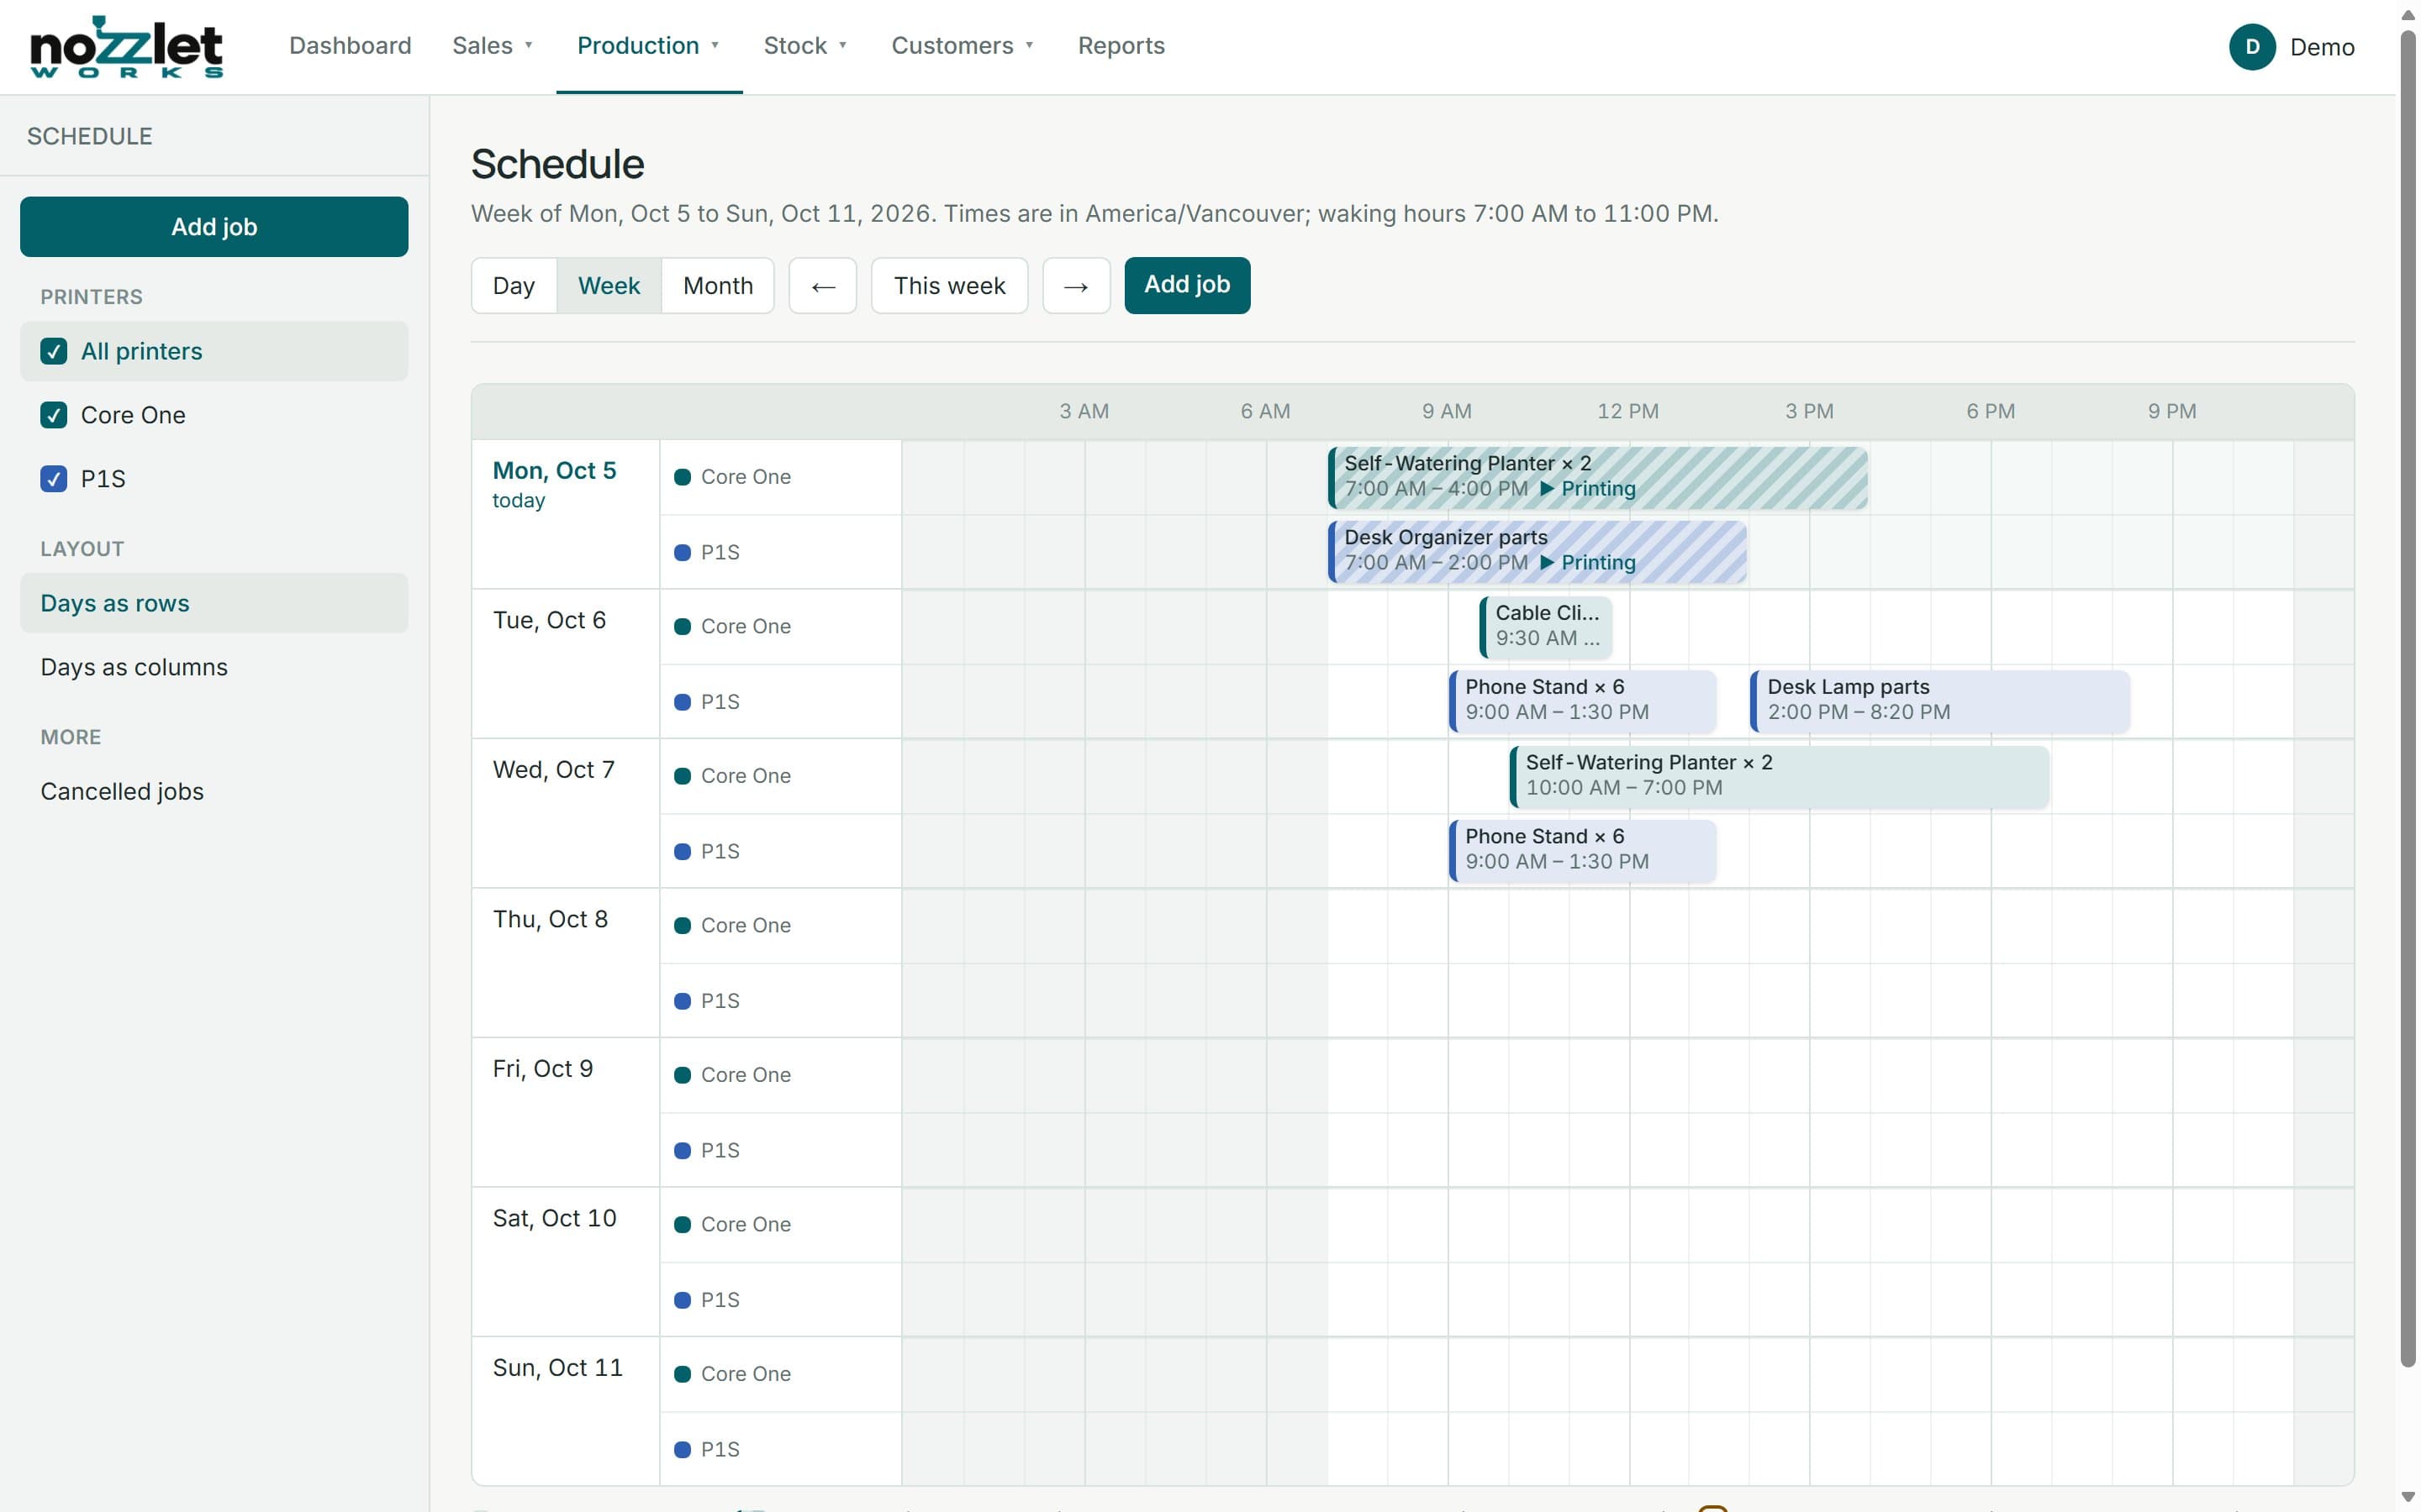This screenshot has height=1512, width=2421.
Task: Open the Reports page
Action: click(x=1121, y=46)
